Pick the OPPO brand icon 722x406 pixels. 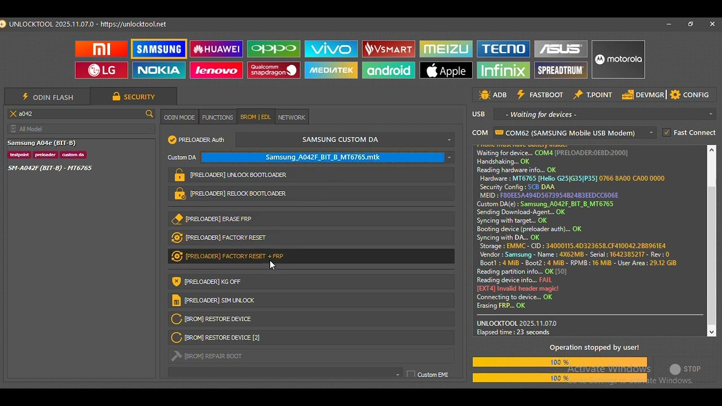coord(274,49)
